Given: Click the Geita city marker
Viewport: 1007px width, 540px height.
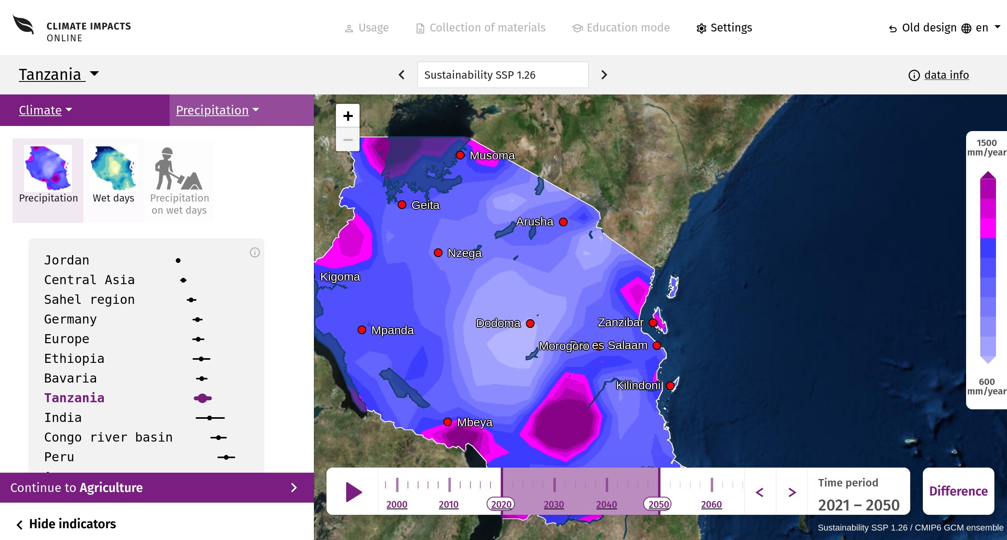Looking at the screenshot, I should click(x=402, y=205).
